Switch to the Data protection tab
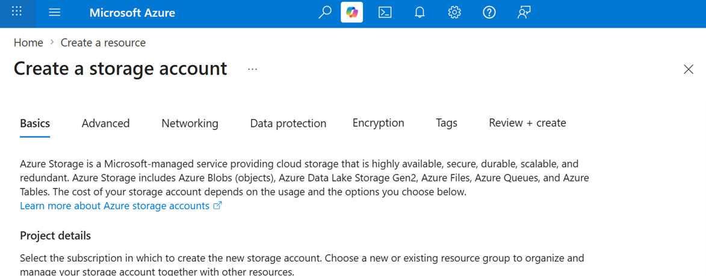The height and width of the screenshot is (276, 706). click(x=288, y=123)
